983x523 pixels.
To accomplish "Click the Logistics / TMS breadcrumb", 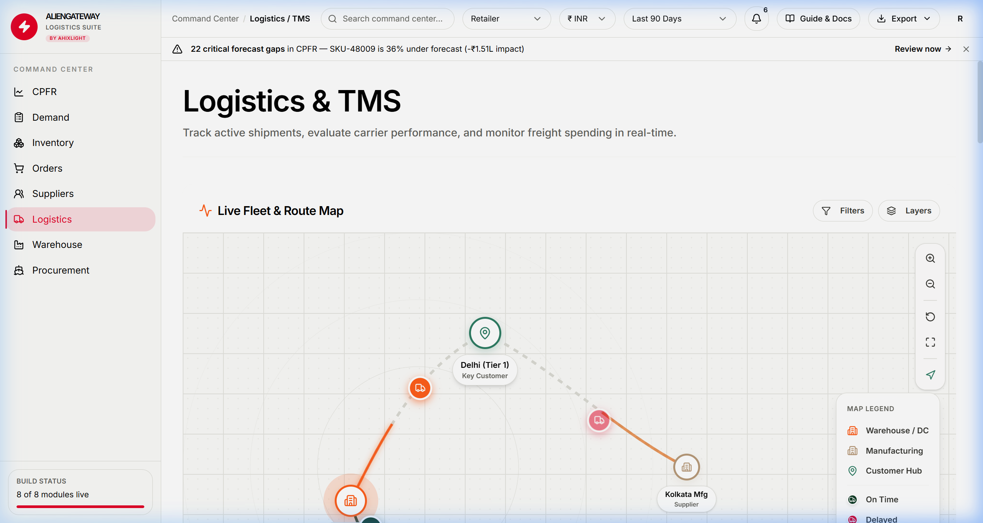I will click(279, 19).
